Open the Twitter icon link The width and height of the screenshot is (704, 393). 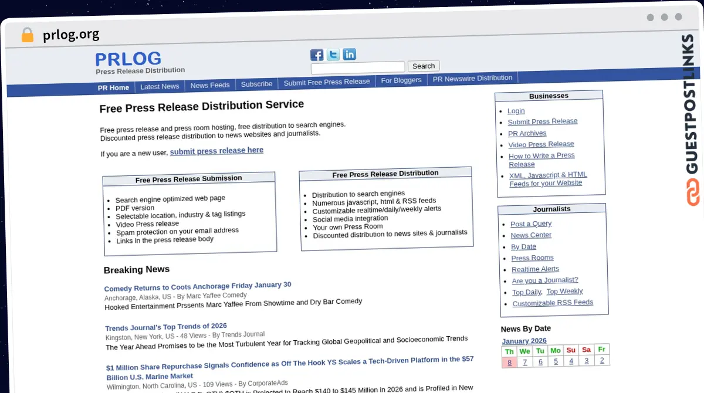tap(333, 55)
